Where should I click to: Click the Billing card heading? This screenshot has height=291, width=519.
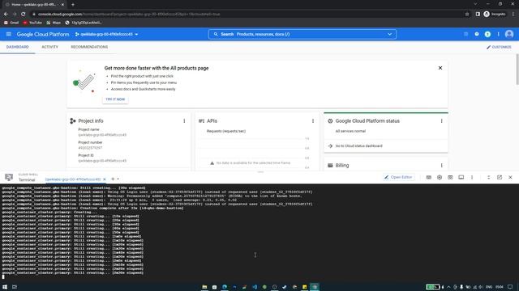342,165
